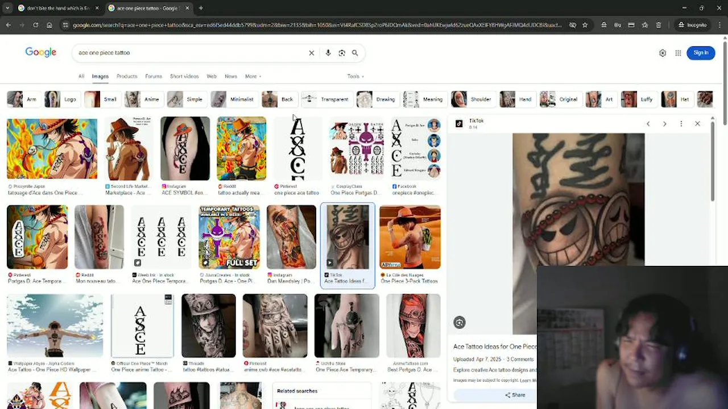Search by image with the lens icon
The height and width of the screenshot is (409, 728).
coord(342,53)
